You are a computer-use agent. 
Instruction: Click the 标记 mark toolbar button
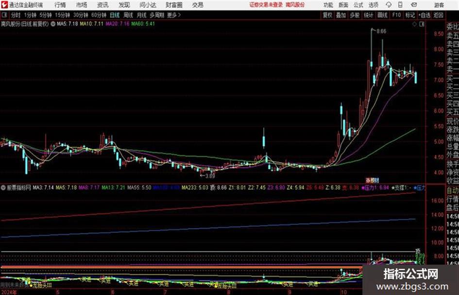410,15
